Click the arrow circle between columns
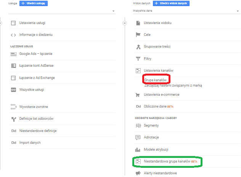This screenshot has width=241, height=177. (124, 23)
